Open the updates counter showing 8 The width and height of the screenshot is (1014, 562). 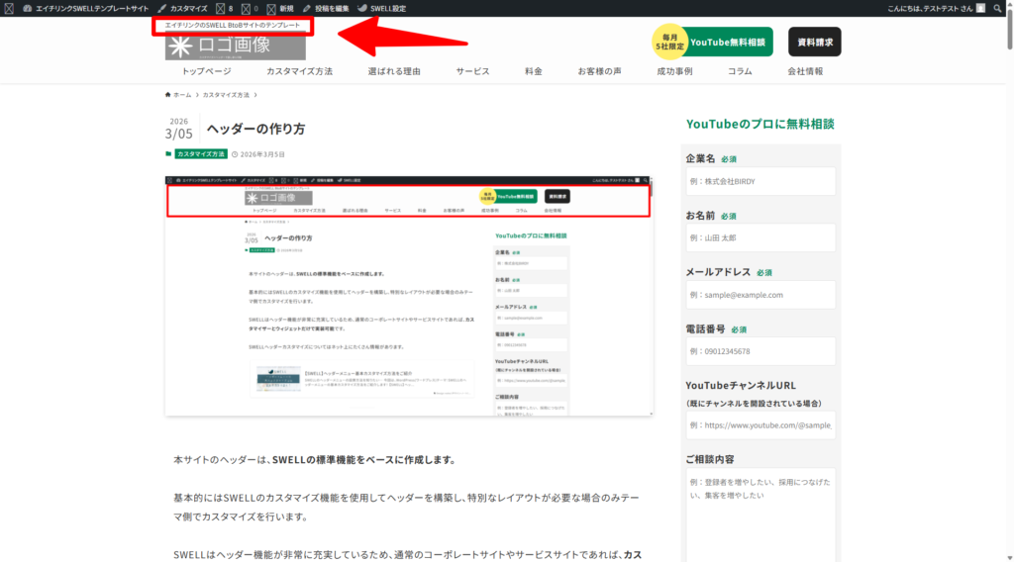[x=225, y=8]
